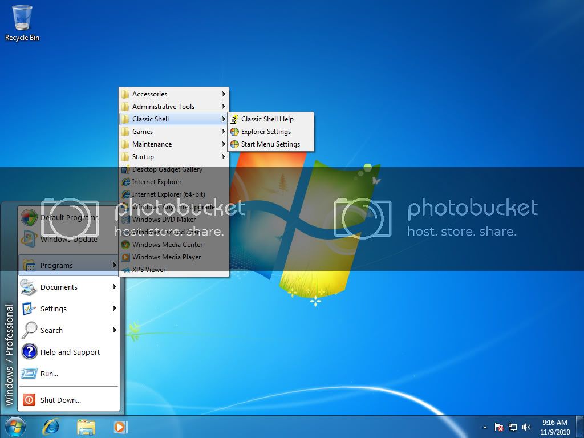Screen dimensions: 584x438
Task: Click the Shut Down red power icon
Action: (x=29, y=400)
